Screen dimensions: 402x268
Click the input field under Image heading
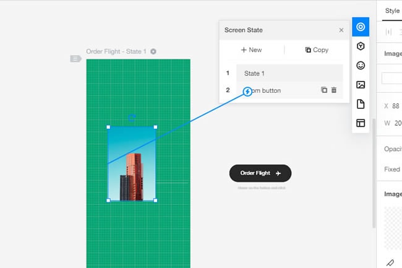click(x=391, y=78)
